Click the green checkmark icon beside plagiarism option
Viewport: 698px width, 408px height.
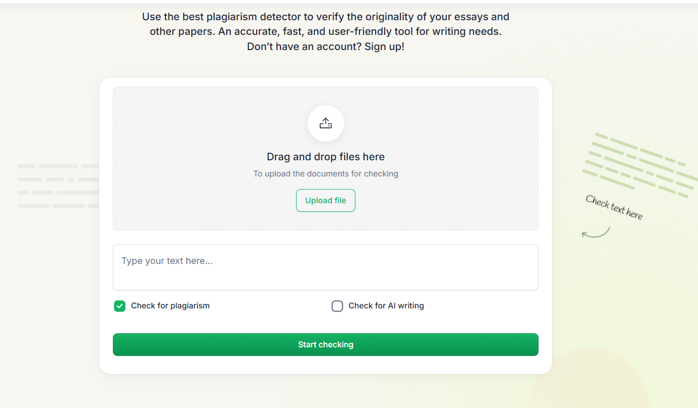pos(119,306)
